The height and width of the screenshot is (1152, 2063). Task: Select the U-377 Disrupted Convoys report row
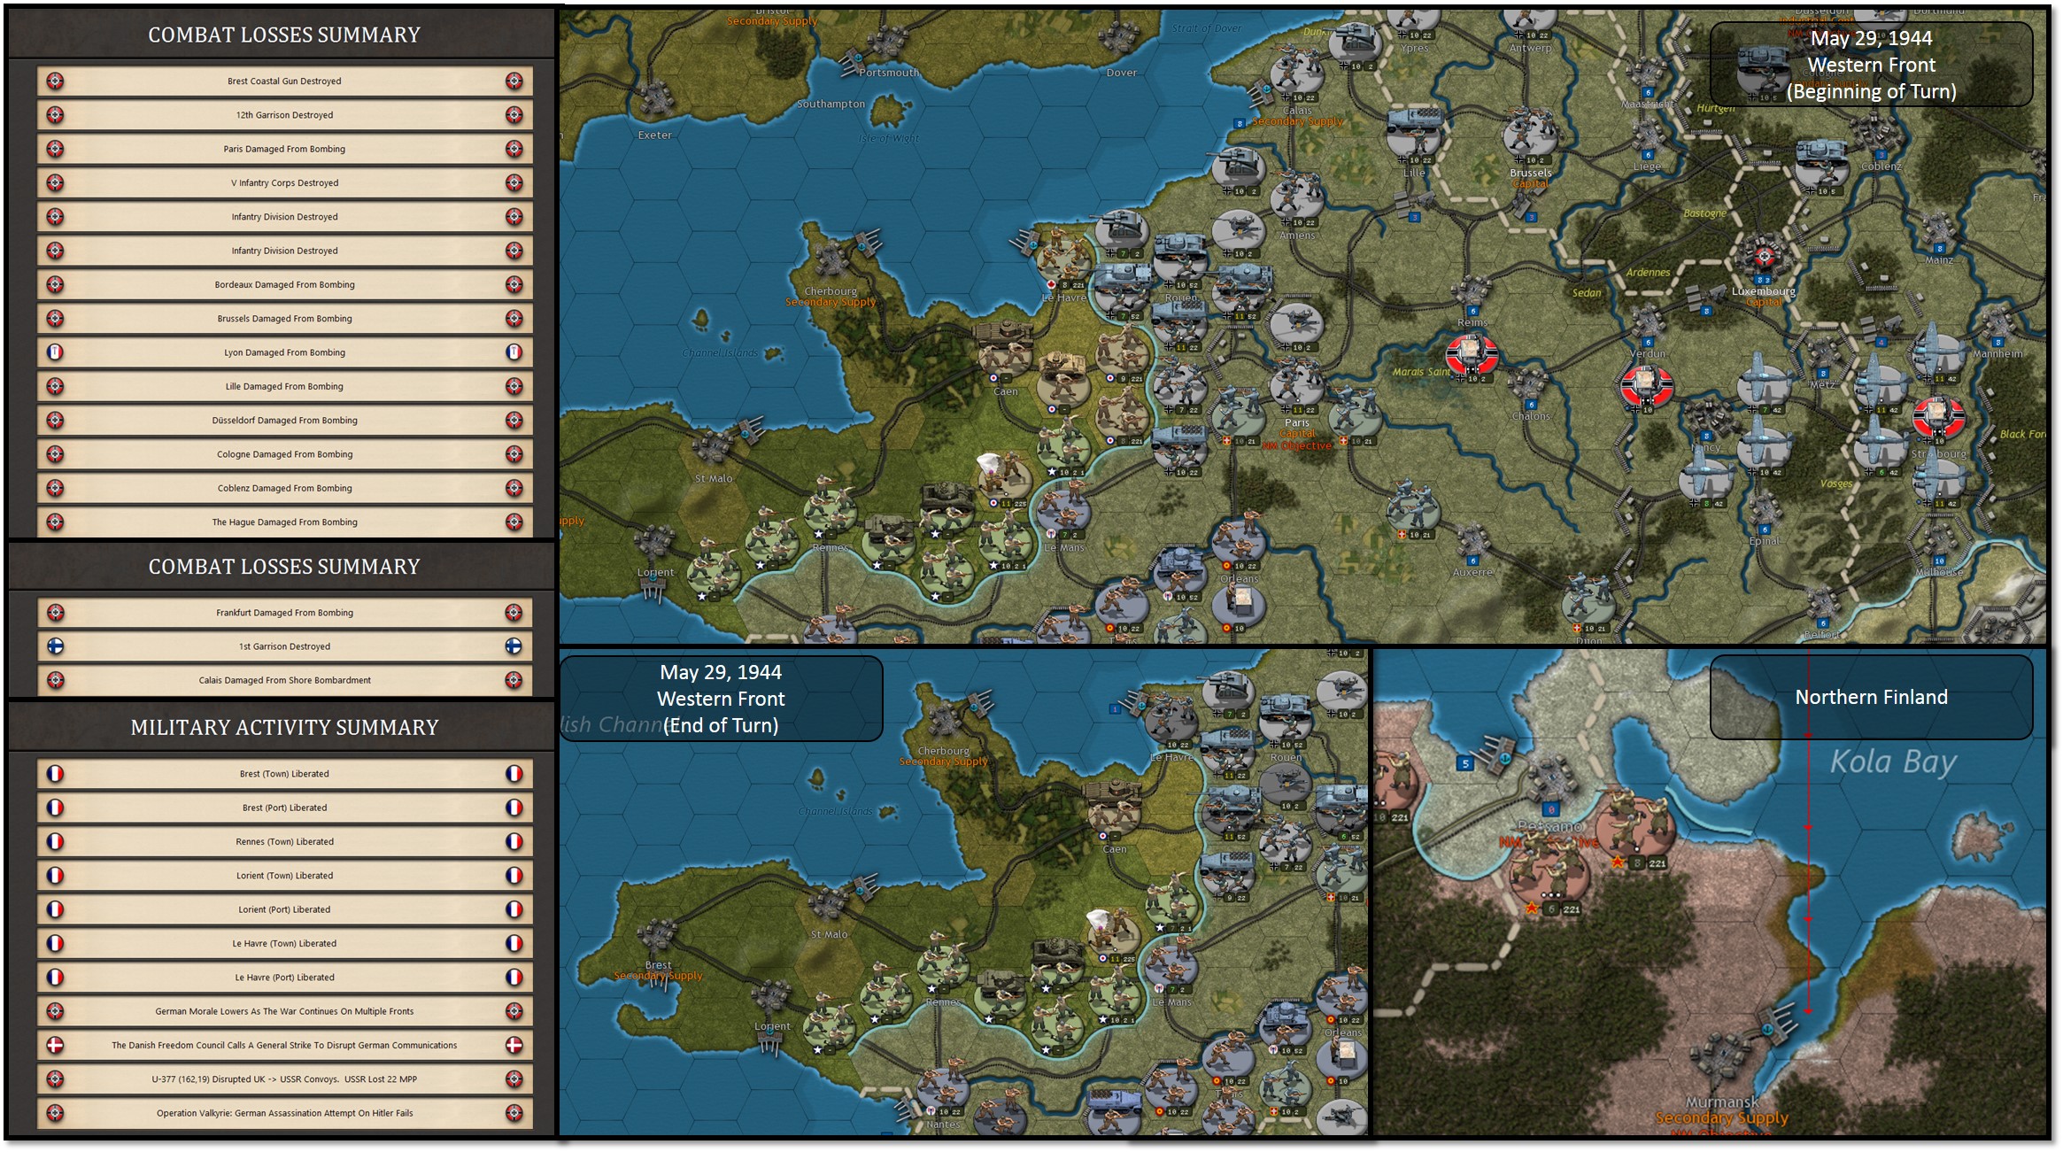click(284, 1079)
